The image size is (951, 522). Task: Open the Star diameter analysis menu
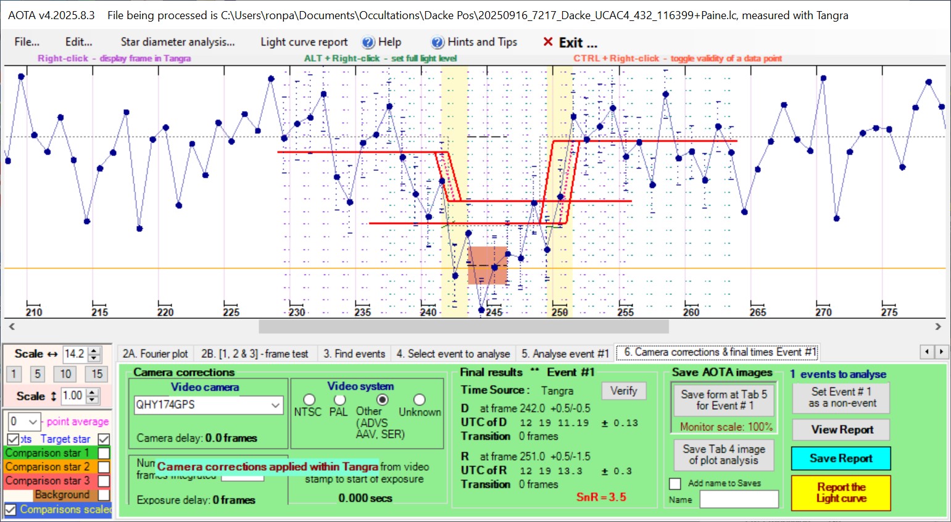point(178,42)
